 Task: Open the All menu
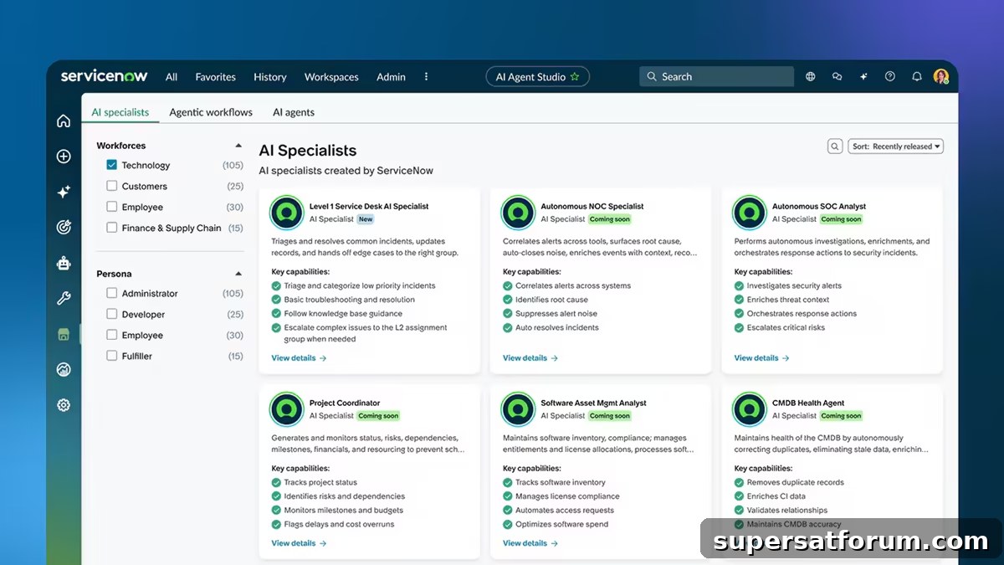(172, 77)
